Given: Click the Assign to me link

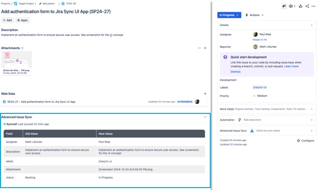Looking at the screenshot, I should coord(260,40).
